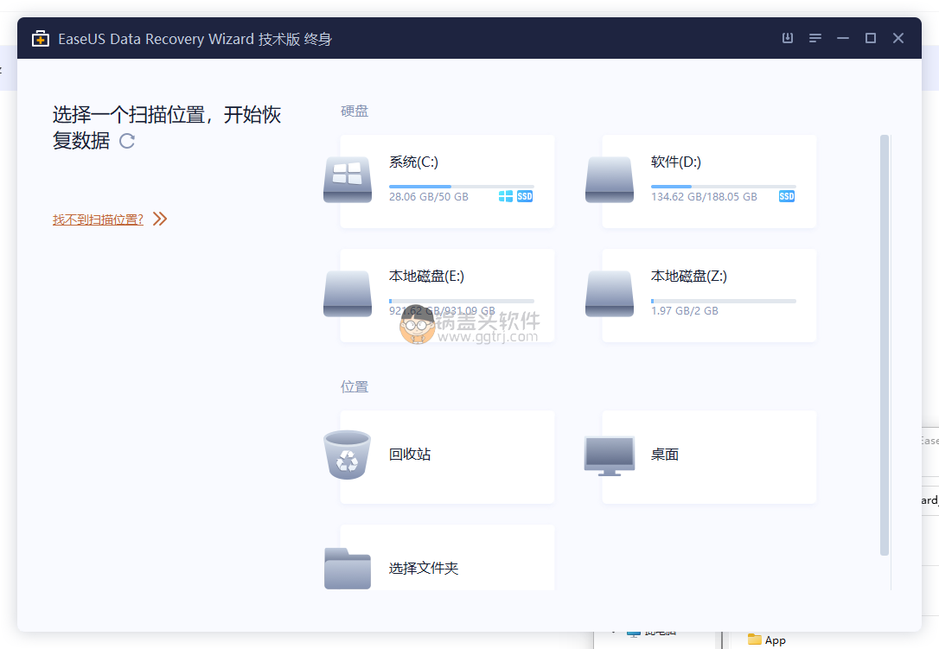Open the '找不到扫描位置?' link

click(98, 220)
